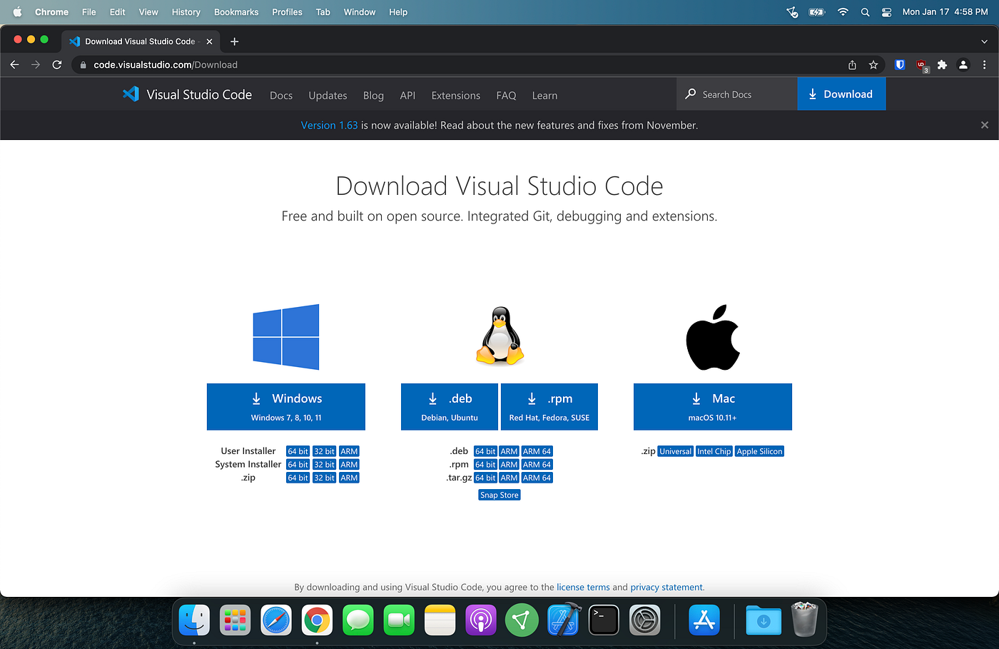999x649 pixels.
Task: Click the Windows logo above the download button
Action: click(285, 336)
